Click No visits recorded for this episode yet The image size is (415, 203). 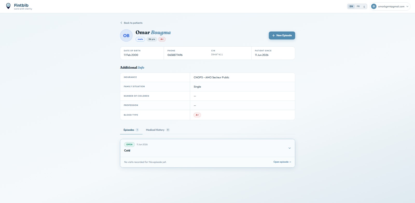click(x=145, y=162)
